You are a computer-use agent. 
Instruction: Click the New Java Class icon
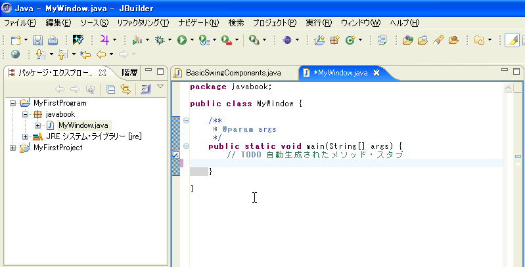[x=350, y=41]
